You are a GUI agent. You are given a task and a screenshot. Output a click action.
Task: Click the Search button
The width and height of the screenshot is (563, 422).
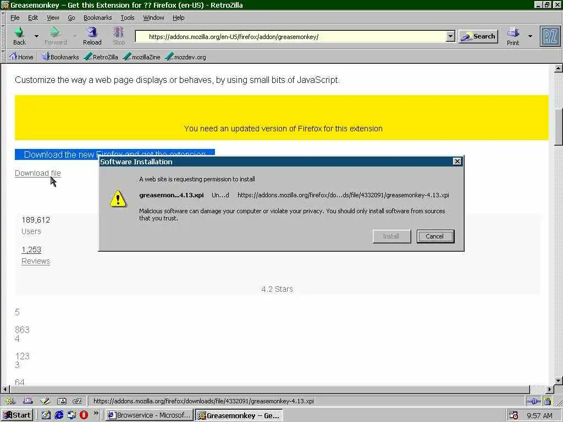click(478, 36)
